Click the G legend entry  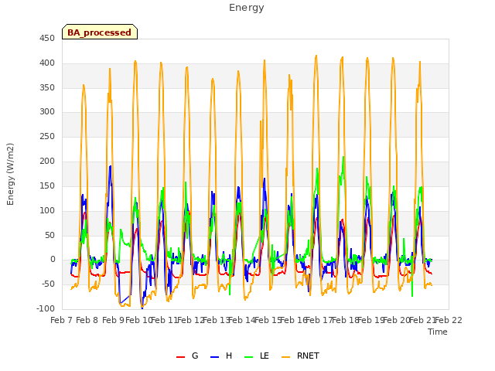coord(187,356)
